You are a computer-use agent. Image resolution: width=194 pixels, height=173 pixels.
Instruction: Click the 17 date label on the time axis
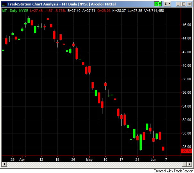pyautogui.click(x=121, y=160)
